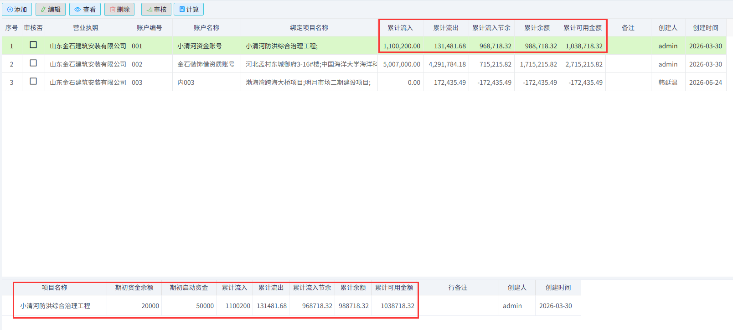Click the 创建时间 header in the upper table
This screenshot has width=733, height=330.
pyautogui.click(x=706, y=28)
